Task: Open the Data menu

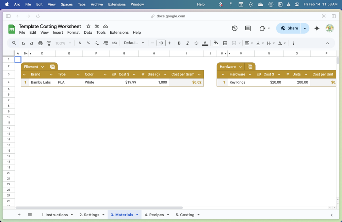Action: tap(88, 32)
